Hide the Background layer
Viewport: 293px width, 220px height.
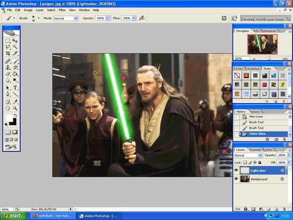click(236, 179)
